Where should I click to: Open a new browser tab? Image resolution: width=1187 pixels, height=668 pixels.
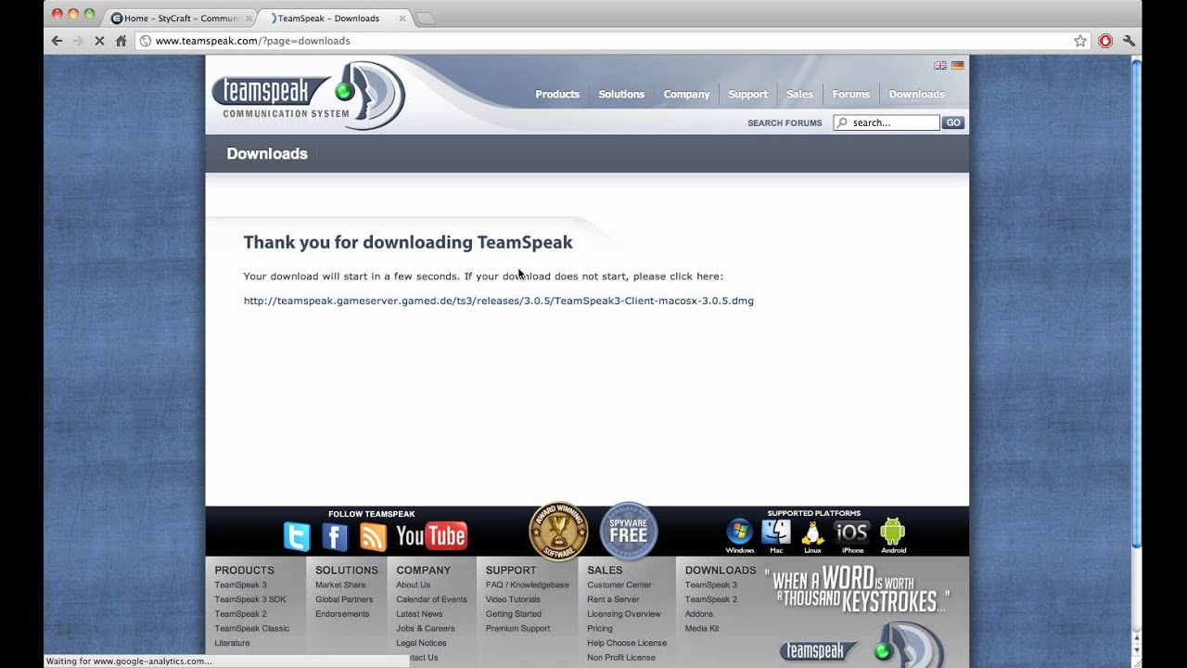pos(424,19)
